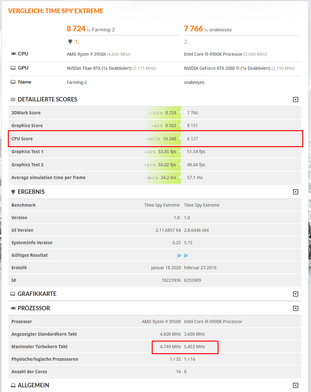Click the + 67.3 % difference label
This screenshot has height=392, width=311.
154,139
